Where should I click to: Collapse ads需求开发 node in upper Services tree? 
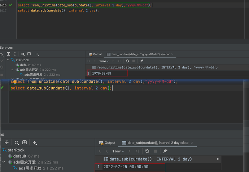point(13,70)
